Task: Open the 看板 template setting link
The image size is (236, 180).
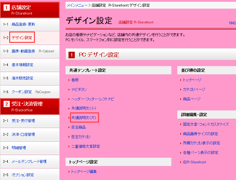Action: pos(75,80)
